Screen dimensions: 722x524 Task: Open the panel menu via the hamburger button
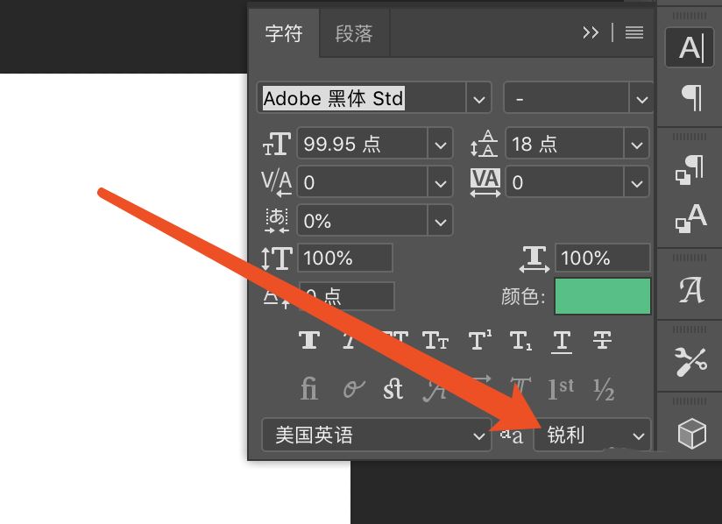point(634,32)
